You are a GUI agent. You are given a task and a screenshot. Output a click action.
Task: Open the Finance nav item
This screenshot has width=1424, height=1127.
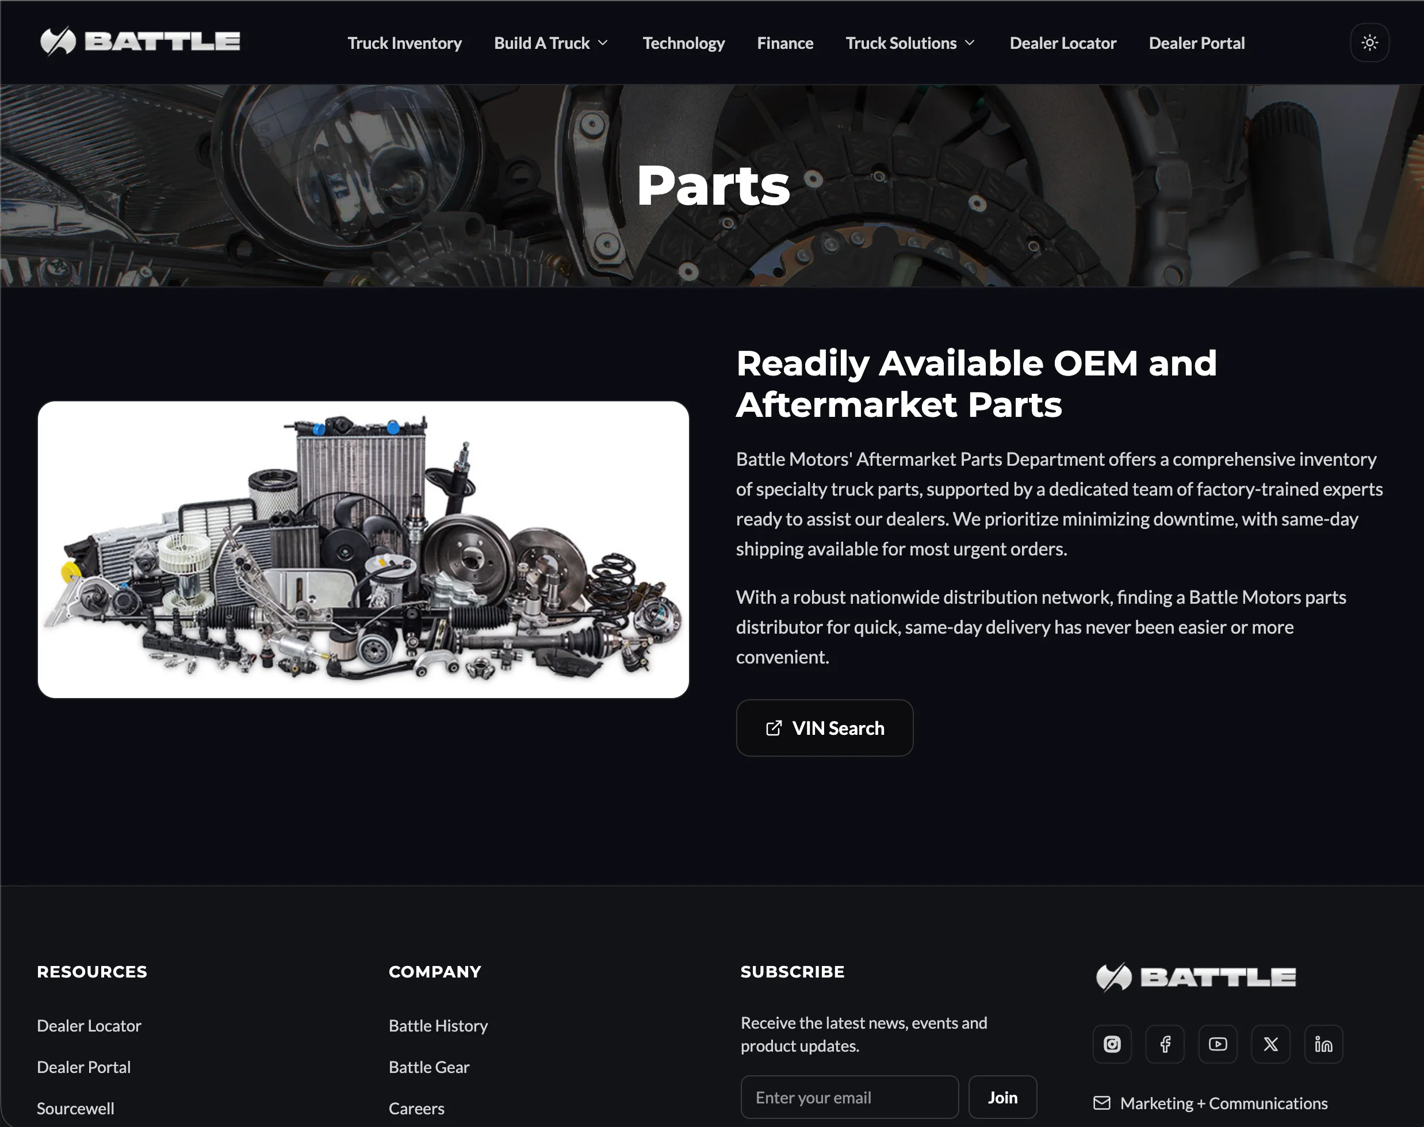tap(784, 43)
